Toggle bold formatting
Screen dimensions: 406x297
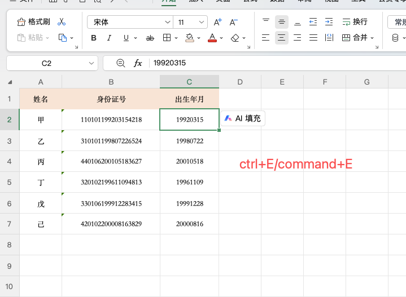coord(94,38)
